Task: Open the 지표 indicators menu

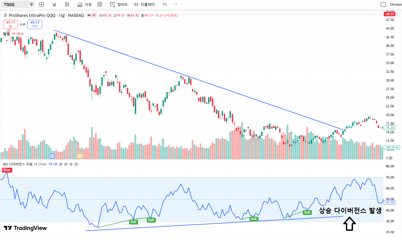Action: pos(84,4)
